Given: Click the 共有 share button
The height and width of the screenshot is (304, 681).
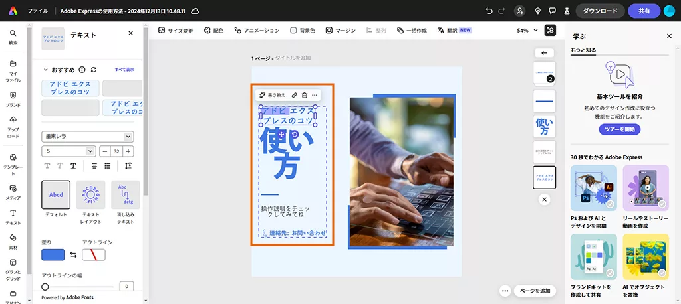Looking at the screenshot, I should coord(644,11).
